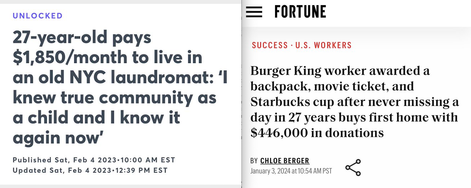Click the '27-year-old pays' headline line

coord(82,37)
